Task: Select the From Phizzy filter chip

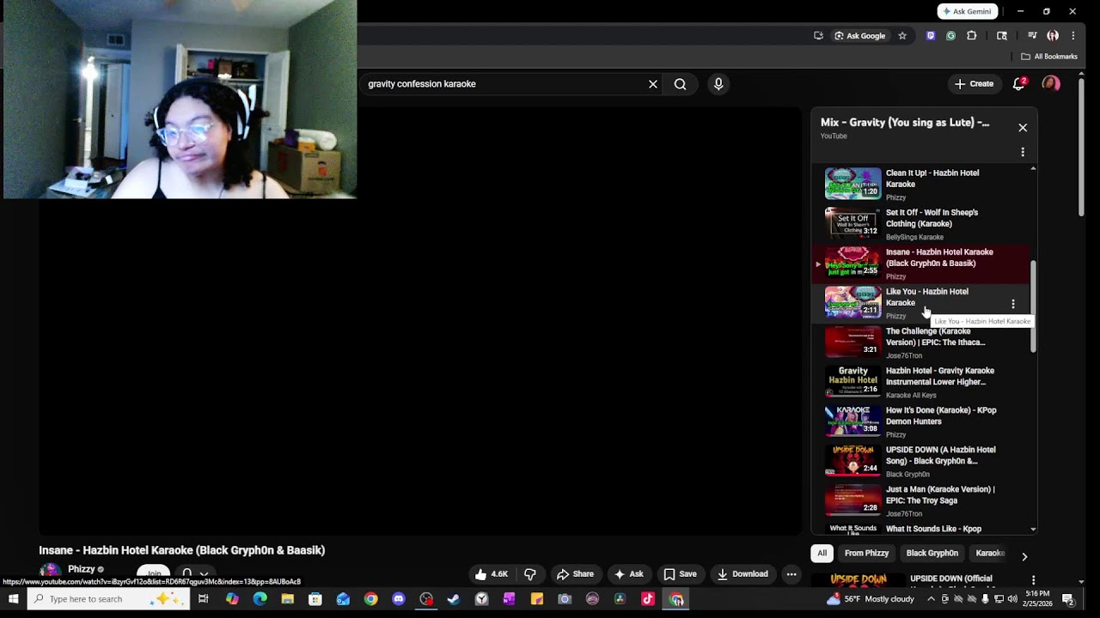Action: pyautogui.click(x=866, y=554)
